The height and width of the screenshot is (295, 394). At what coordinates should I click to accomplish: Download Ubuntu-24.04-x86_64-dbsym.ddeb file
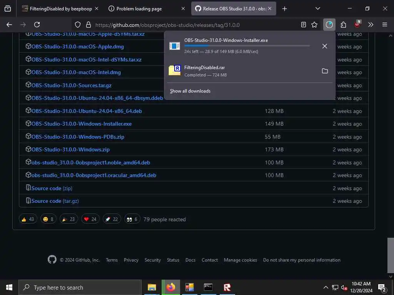[x=97, y=98]
